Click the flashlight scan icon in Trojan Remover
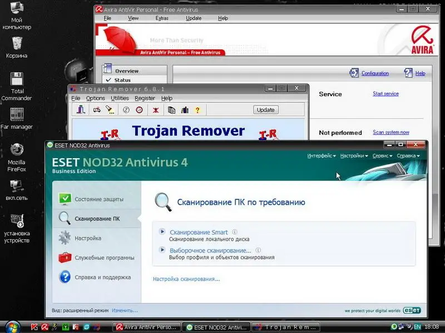Viewport: 445px width, 333px height. 110,109
